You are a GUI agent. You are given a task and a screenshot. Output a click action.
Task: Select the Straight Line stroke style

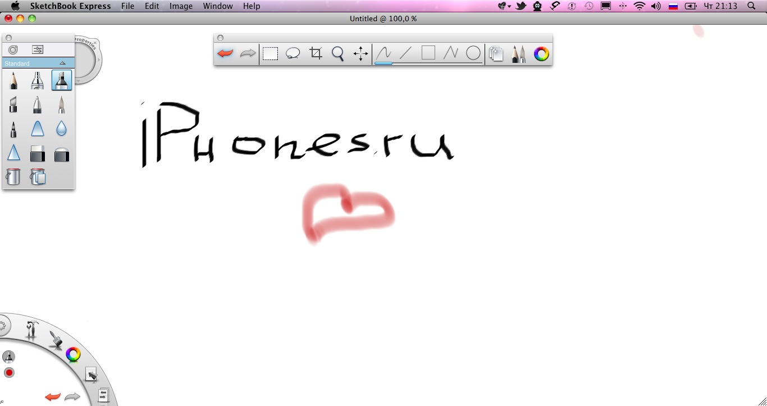(405, 53)
